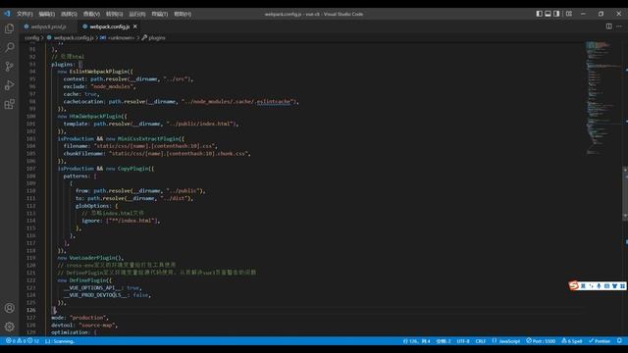Click the code minimap overview

(x=603, y=98)
